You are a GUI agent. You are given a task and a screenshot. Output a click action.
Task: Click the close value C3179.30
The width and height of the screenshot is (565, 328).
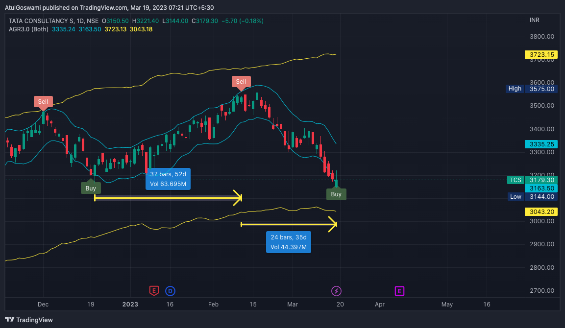[x=205, y=21]
